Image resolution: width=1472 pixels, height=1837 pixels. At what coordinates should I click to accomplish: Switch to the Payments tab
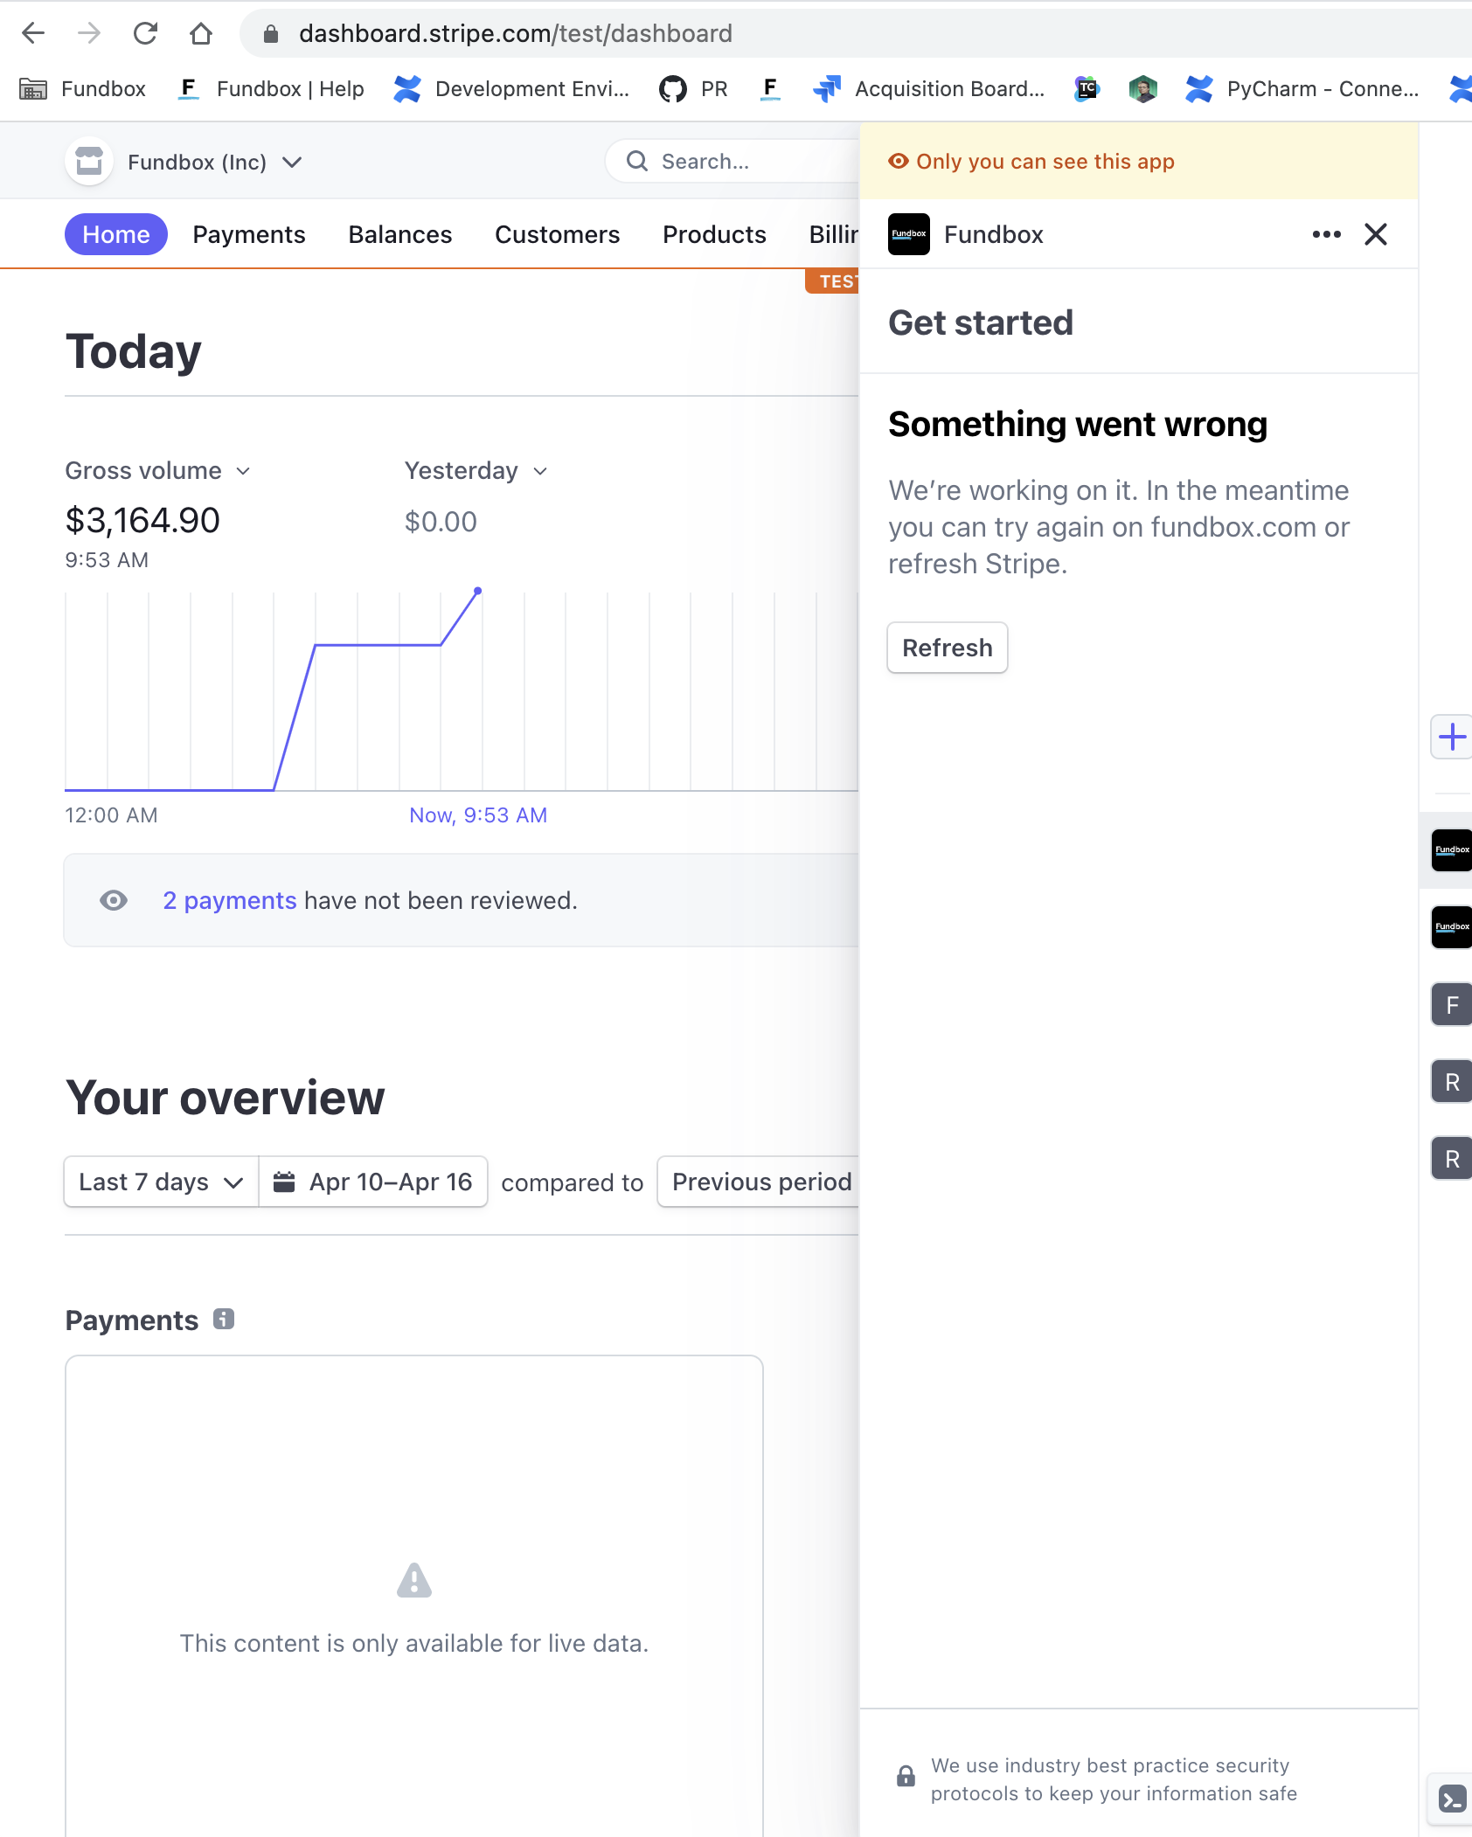(x=249, y=234)
